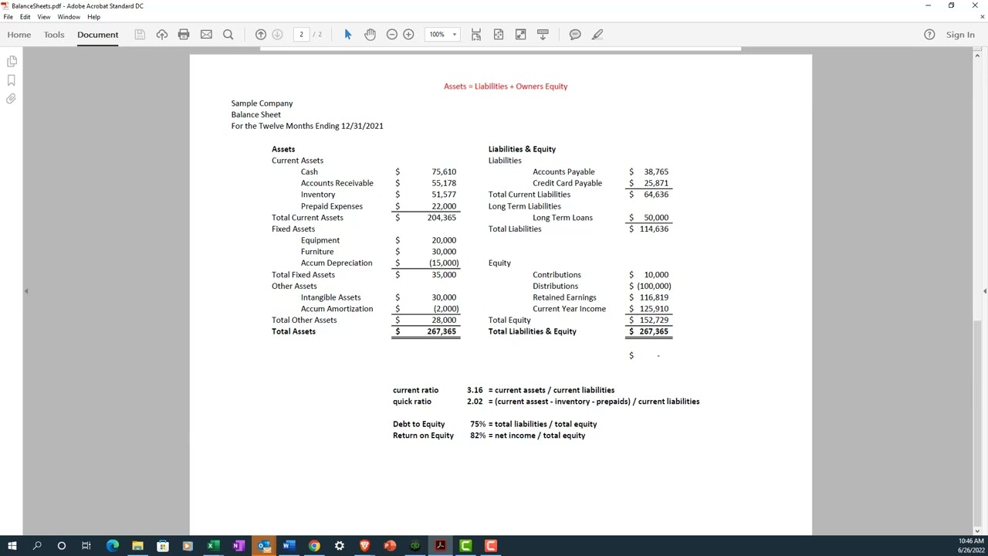988x556 pixels.
Task: Select the Document tab
Action: tap(98, 35)
